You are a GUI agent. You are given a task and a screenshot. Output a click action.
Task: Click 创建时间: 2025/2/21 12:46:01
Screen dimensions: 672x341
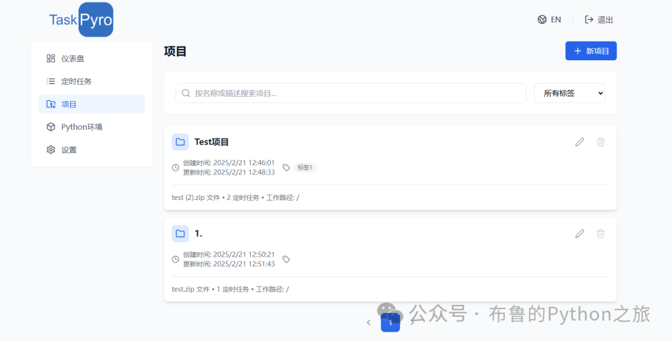click(x=229, y=163)
